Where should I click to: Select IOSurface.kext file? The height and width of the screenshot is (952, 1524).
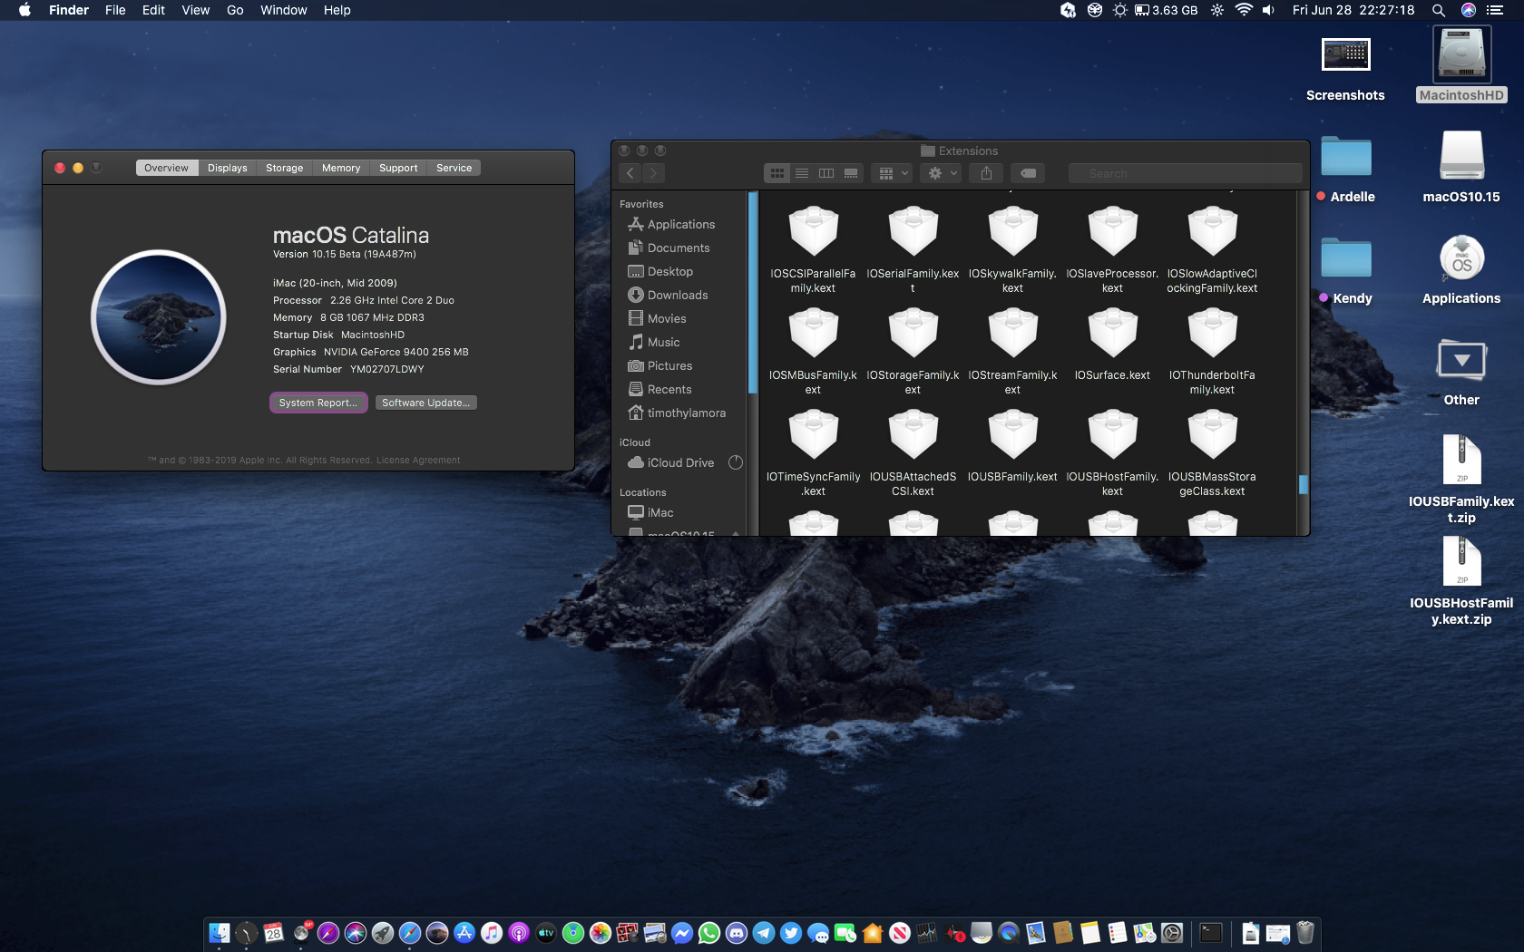point(1112,345)
